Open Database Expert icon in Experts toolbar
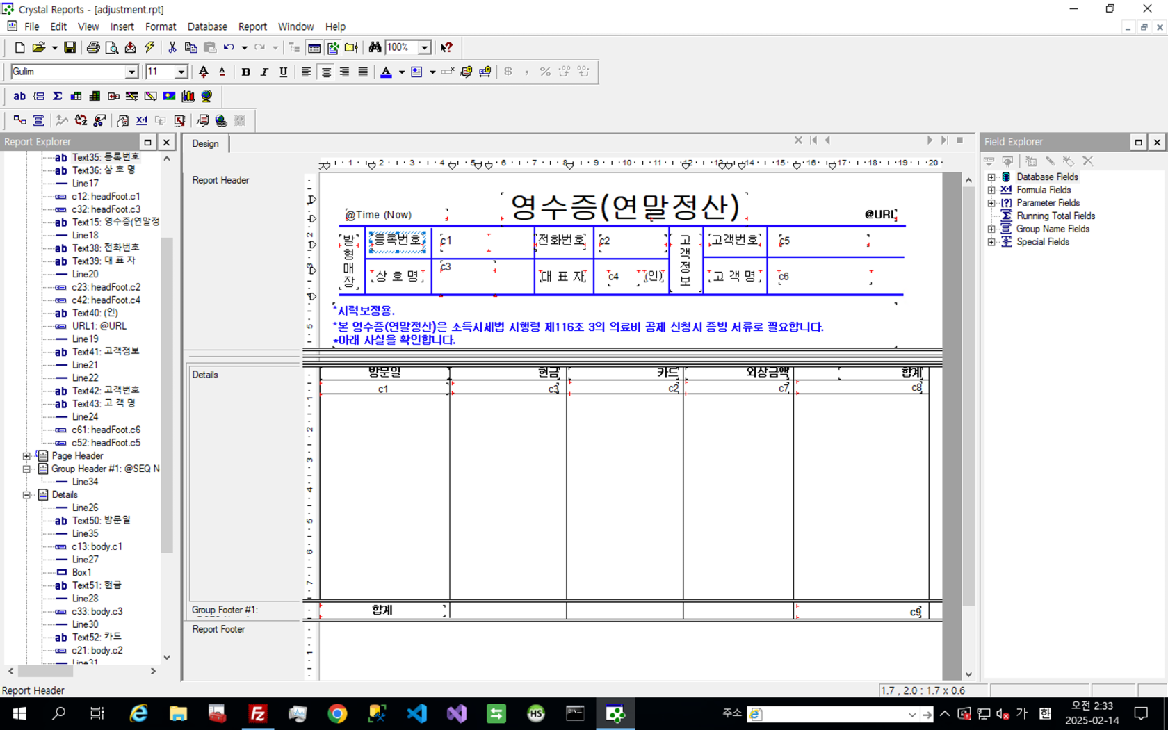Image resolution: width=1168 pixels, height=730 pixels. coord(19,120)
